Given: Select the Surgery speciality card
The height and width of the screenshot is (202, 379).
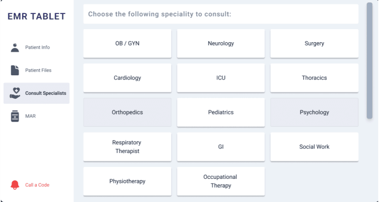Looking at the screenshot, I should [x=314, y=43].
